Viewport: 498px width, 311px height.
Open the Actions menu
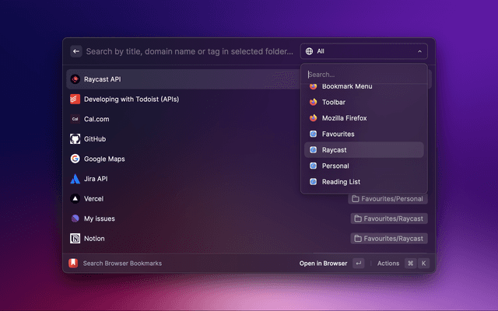(388, 264)
